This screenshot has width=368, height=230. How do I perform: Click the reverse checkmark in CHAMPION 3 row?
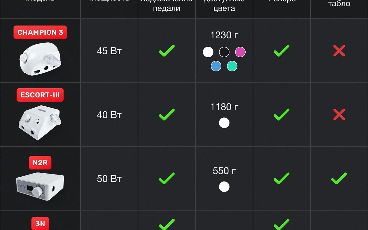point(281,51)
